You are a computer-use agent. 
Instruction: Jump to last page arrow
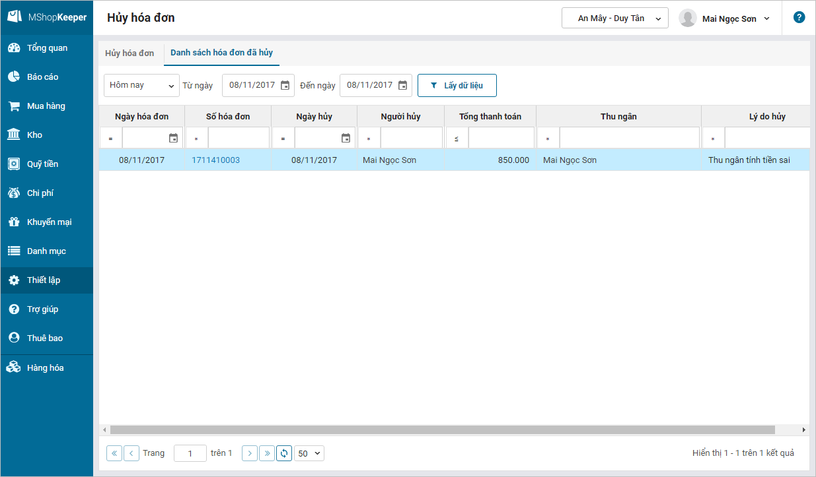point(267,453)
